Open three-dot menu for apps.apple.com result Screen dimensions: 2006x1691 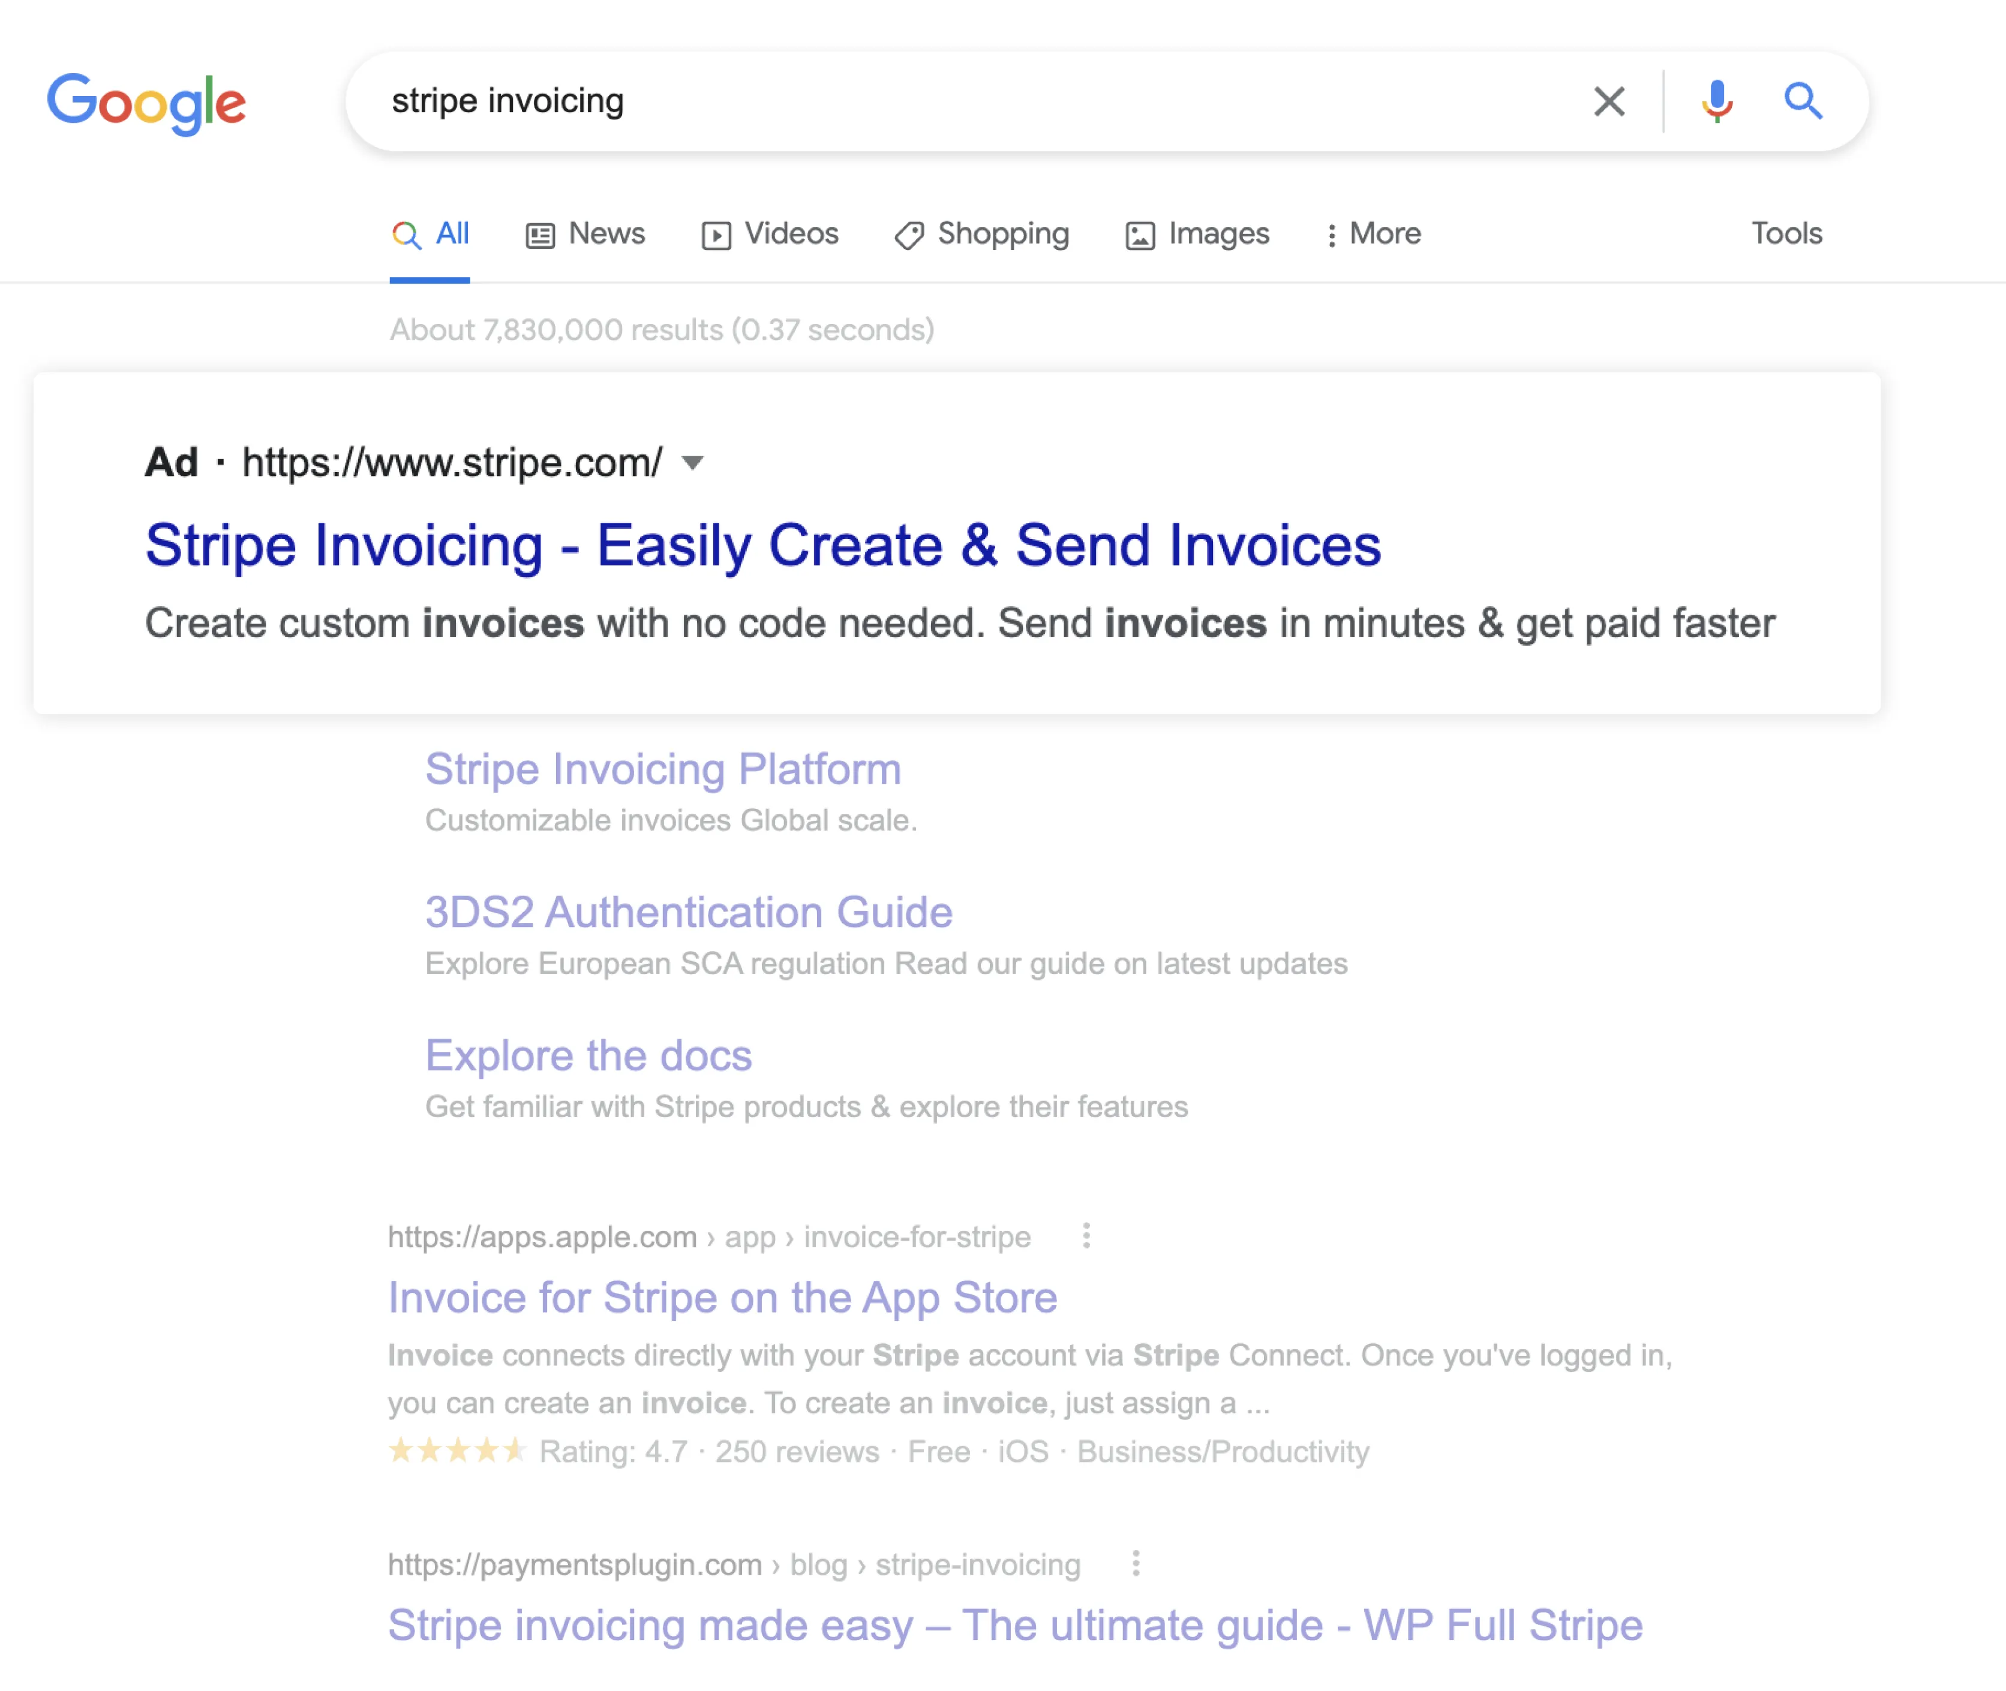[1085, 1236]
